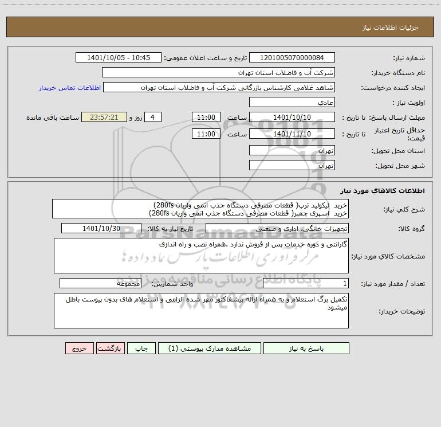Click the general description box about لیکوئید ترپ
The image size is (441, 427).
pyautogui.click(x=200, y=209)
